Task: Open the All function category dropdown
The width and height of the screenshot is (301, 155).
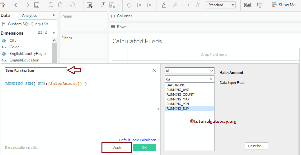Action: [190, 70]
